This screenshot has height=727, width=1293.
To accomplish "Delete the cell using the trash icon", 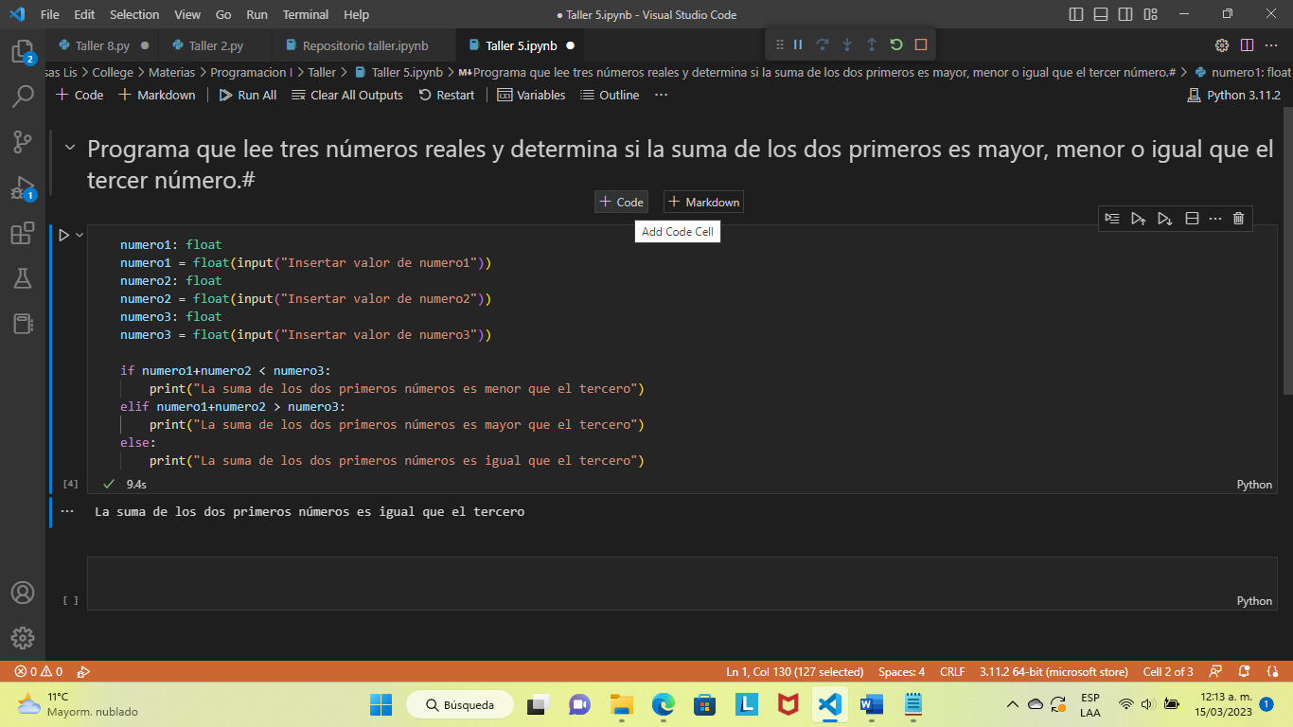I will pos(1238,218).
